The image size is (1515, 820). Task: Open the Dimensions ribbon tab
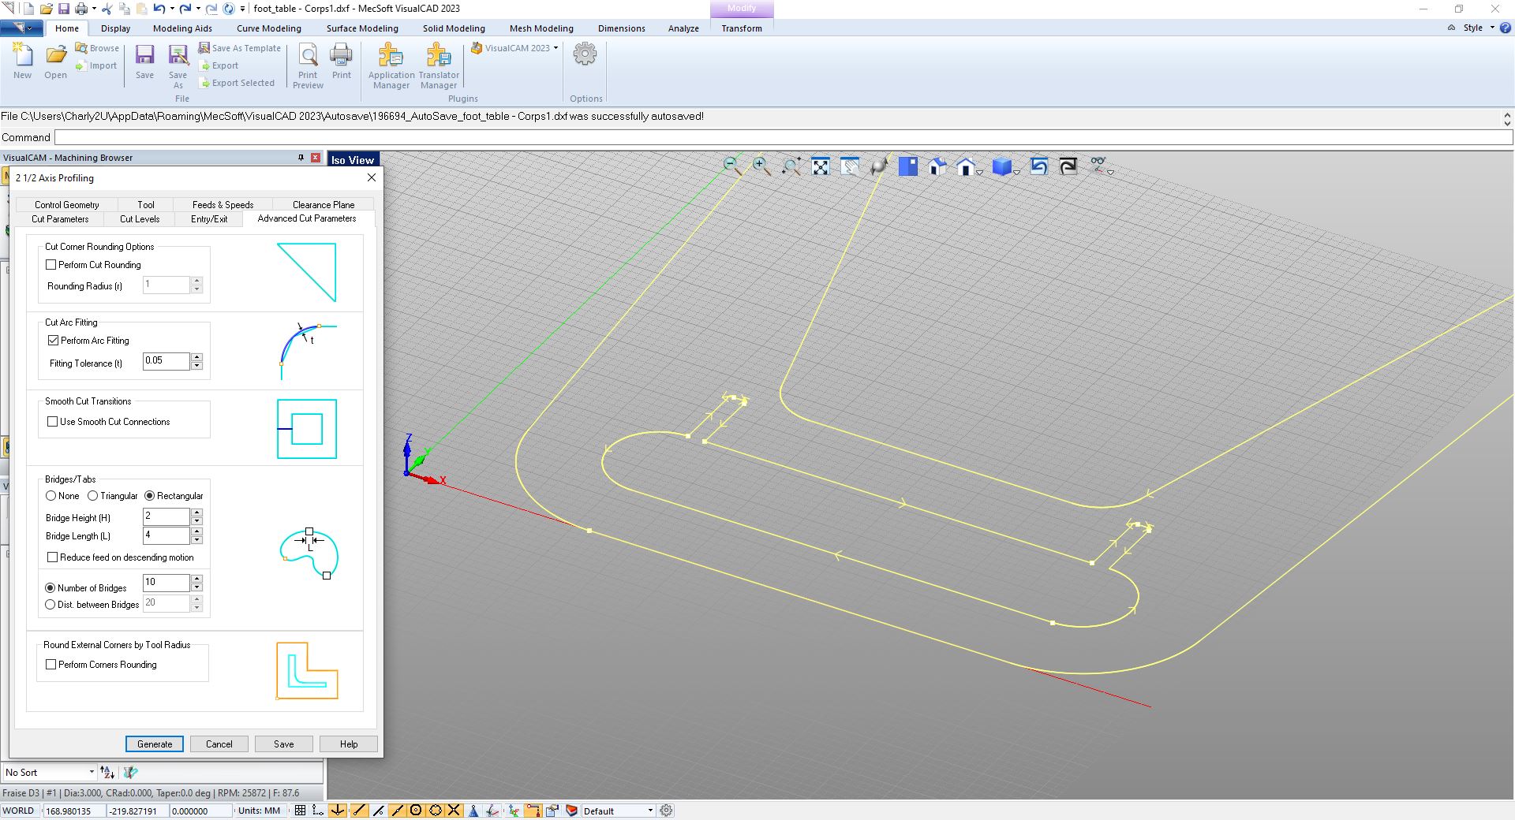[x=621, y=28]
